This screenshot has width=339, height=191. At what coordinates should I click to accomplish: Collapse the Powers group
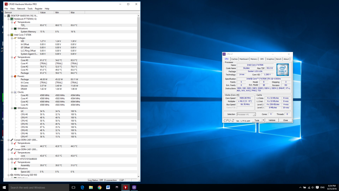pyautogui.click(x=12, y=76)
